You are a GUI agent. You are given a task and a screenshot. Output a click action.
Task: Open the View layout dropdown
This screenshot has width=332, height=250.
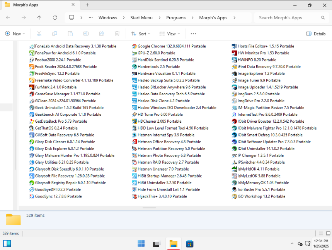[169, 34]
